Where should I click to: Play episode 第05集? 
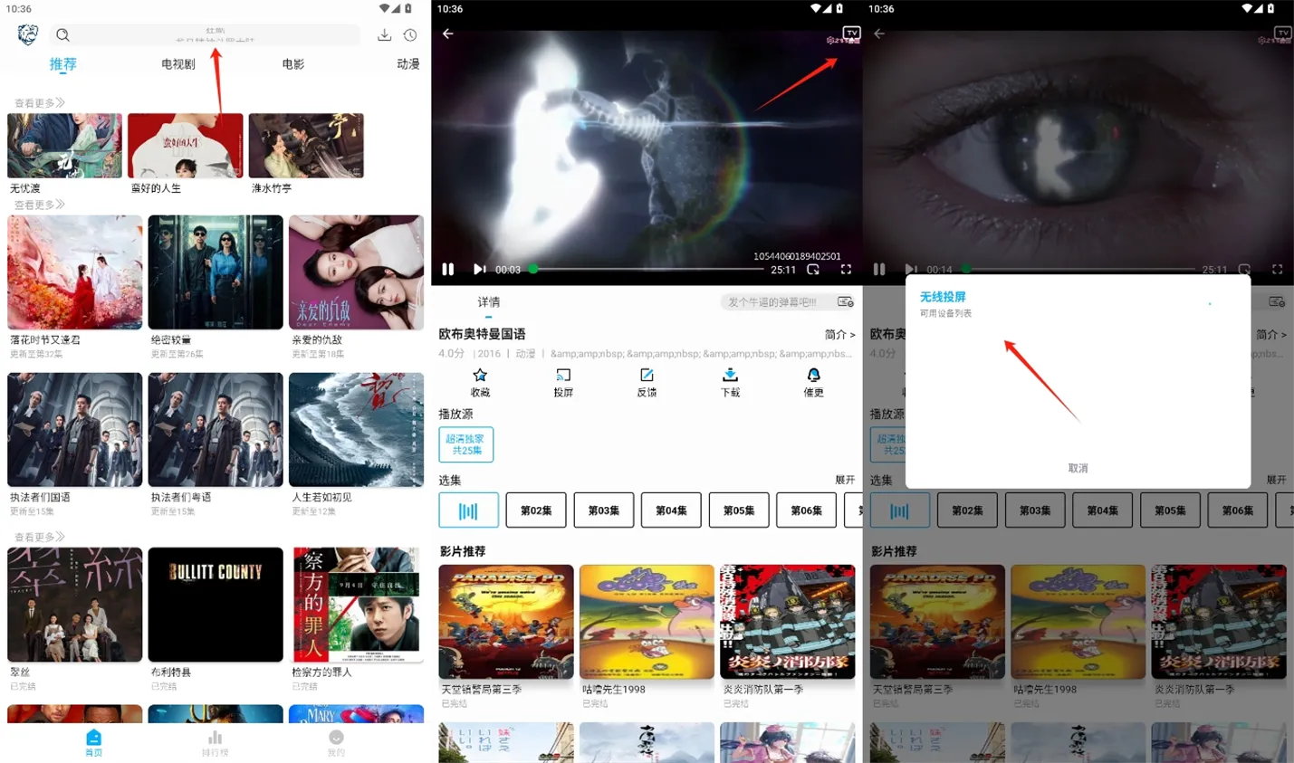click(739, 510)
